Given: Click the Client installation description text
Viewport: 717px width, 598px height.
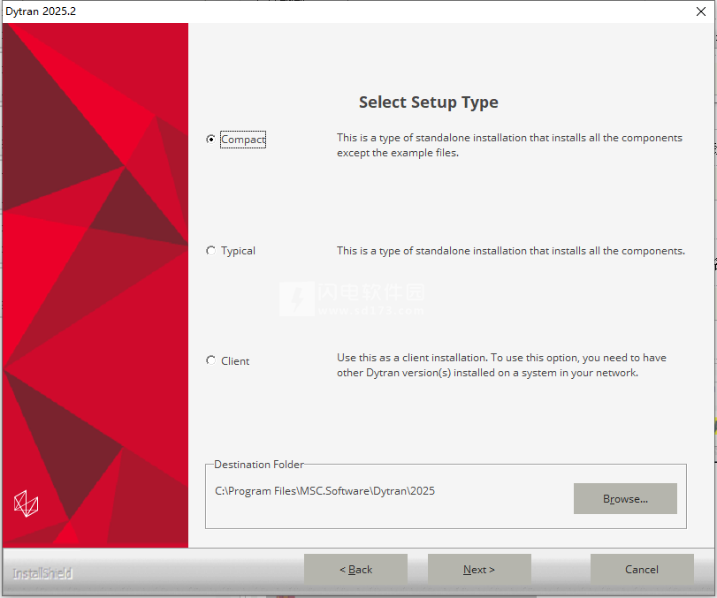Looking at the screenshot, I should [x=501, y=365].
